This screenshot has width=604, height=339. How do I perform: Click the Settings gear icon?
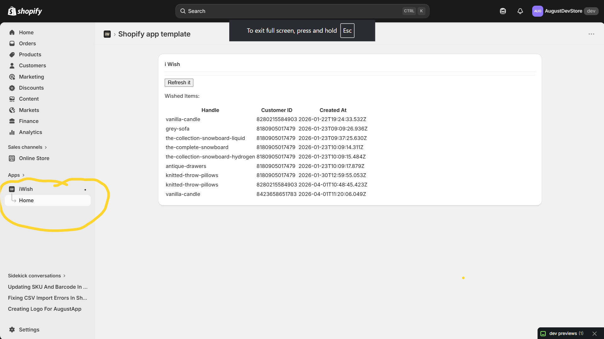coord(12,330)
